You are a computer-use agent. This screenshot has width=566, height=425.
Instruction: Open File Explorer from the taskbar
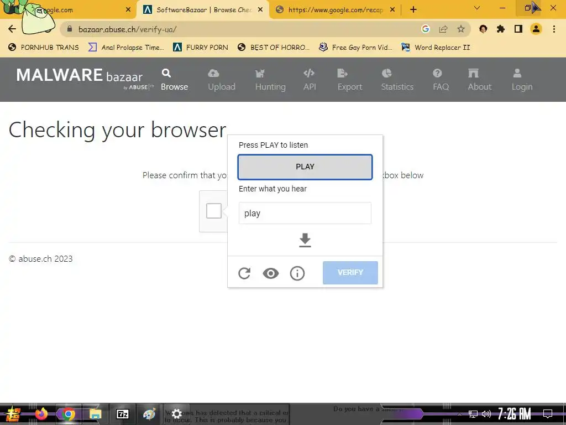[95, 414]
